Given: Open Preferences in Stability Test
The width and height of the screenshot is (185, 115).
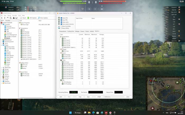Looking at the screenshot, I should (x=108, y=97).
